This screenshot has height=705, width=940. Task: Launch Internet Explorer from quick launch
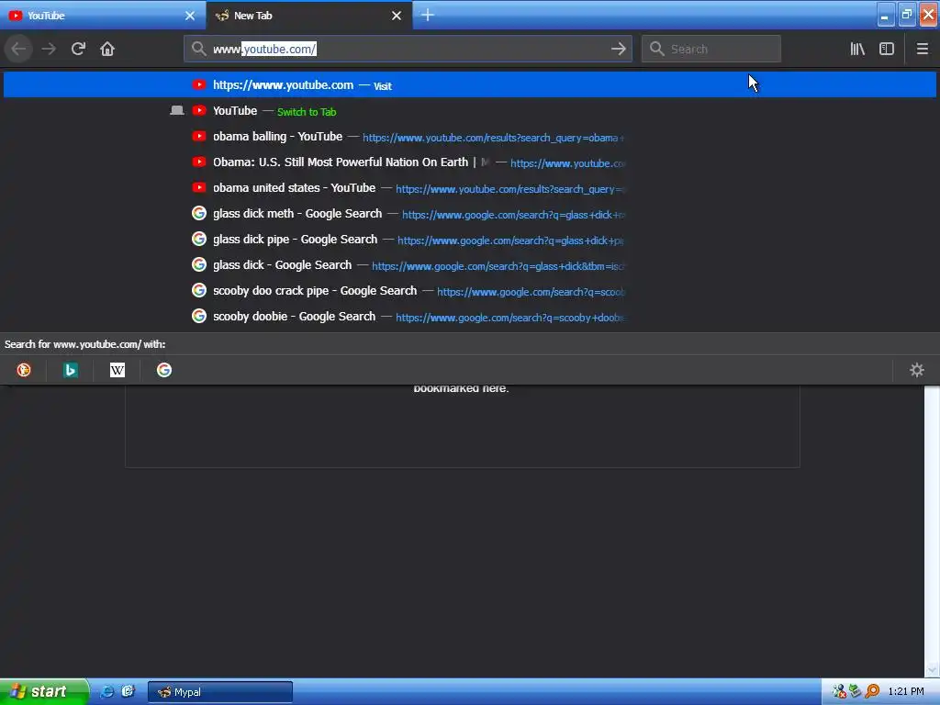(x=106, y=692)
